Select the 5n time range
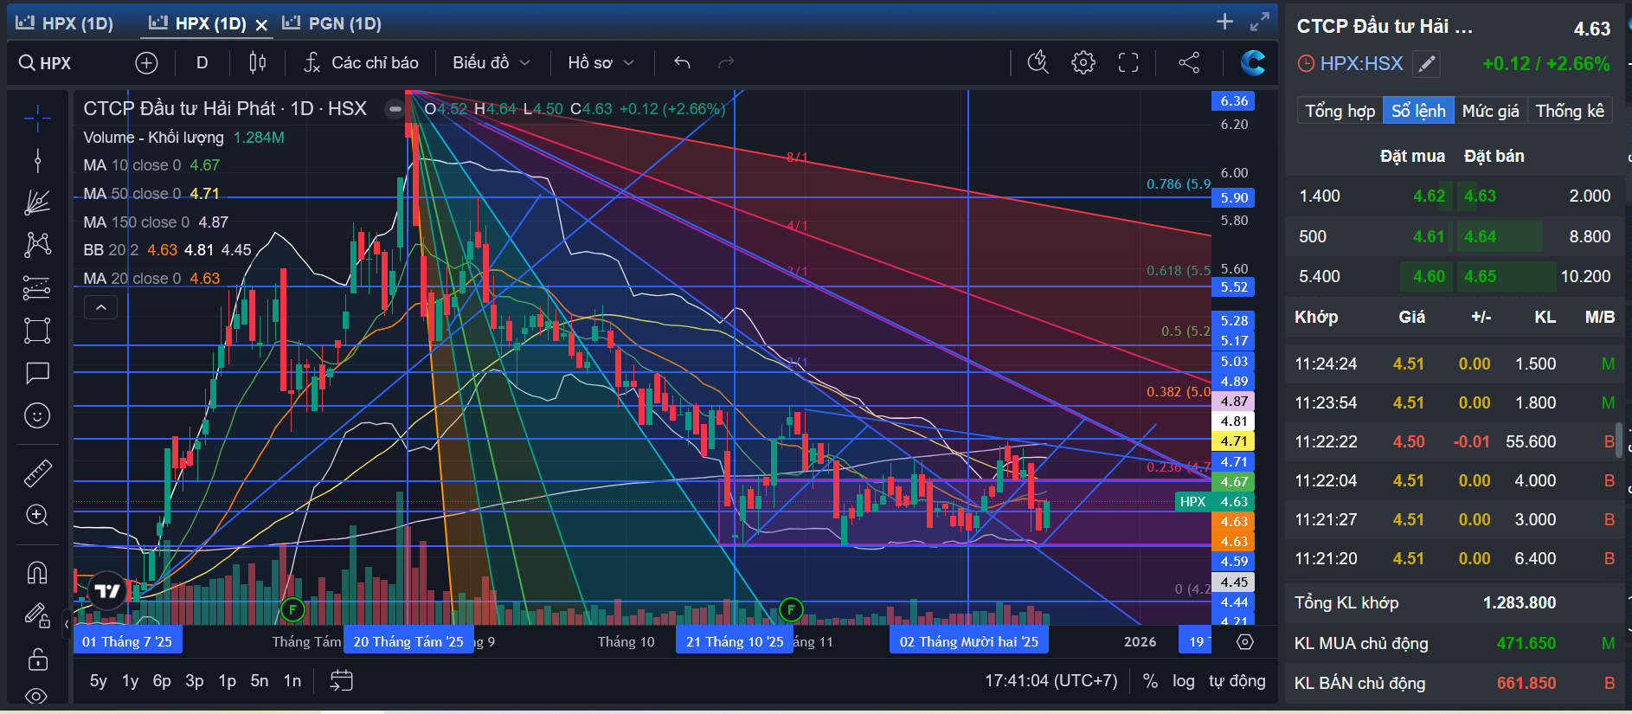1632x714 pixels. 260,681
